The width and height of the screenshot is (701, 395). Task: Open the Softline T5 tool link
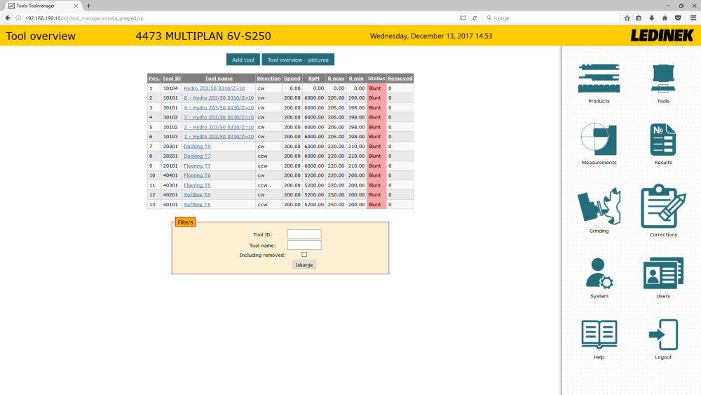(197, 204)
